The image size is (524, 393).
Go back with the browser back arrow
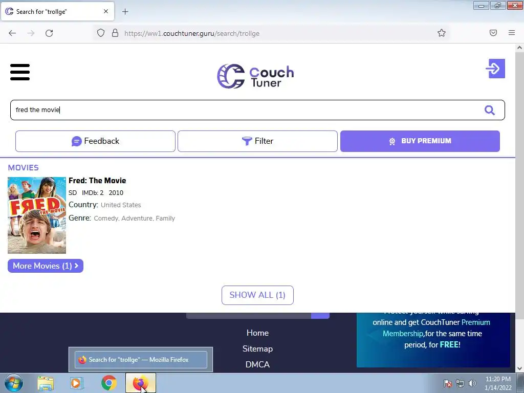click(12, 33)
